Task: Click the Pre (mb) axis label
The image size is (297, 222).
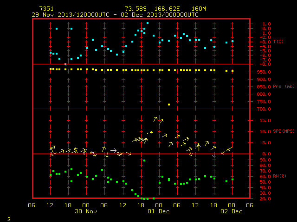Action: tap(284, 86)
